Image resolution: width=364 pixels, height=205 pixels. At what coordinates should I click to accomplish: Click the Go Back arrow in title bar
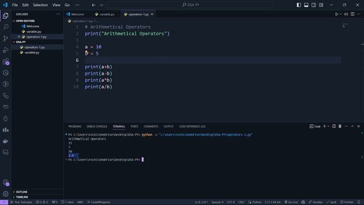click(x=93, y=5)
